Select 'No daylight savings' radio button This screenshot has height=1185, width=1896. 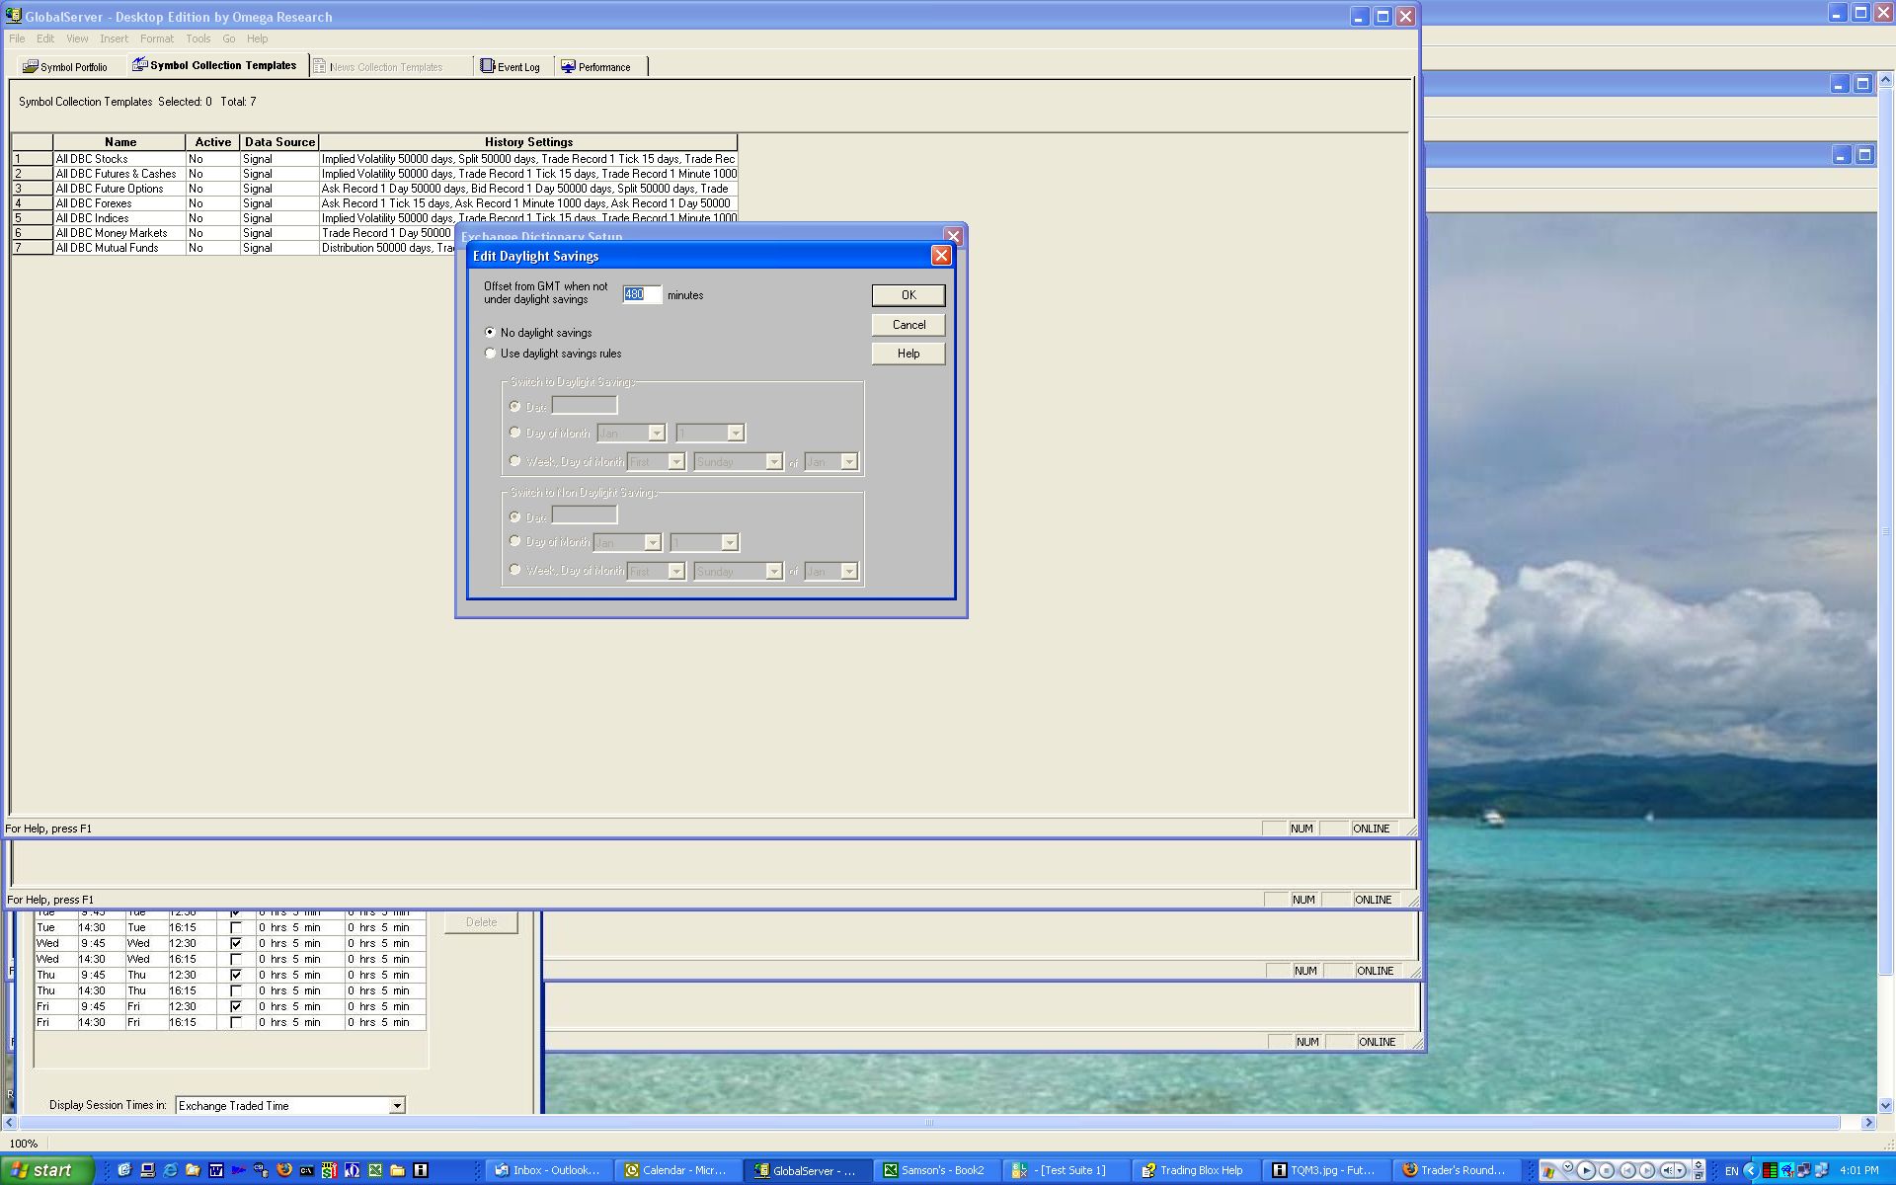[491, 333]
